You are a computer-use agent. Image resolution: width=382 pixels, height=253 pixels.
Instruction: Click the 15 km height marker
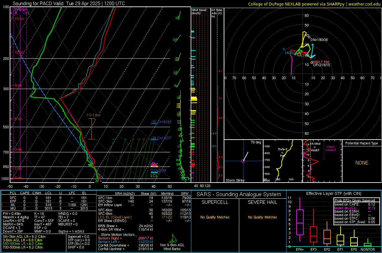(x=19, y=18)
